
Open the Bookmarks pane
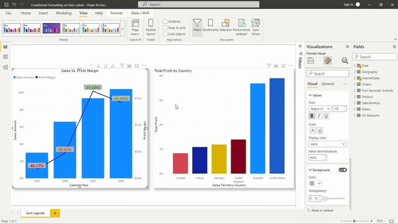(x=210, y=26)
